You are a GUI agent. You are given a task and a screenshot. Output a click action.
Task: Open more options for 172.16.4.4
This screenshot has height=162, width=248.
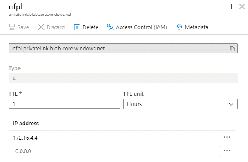[227, 137]
